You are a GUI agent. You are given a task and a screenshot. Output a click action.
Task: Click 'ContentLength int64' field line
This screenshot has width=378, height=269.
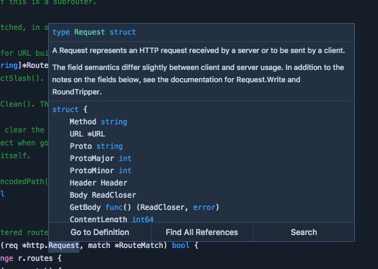pos(111,219)
